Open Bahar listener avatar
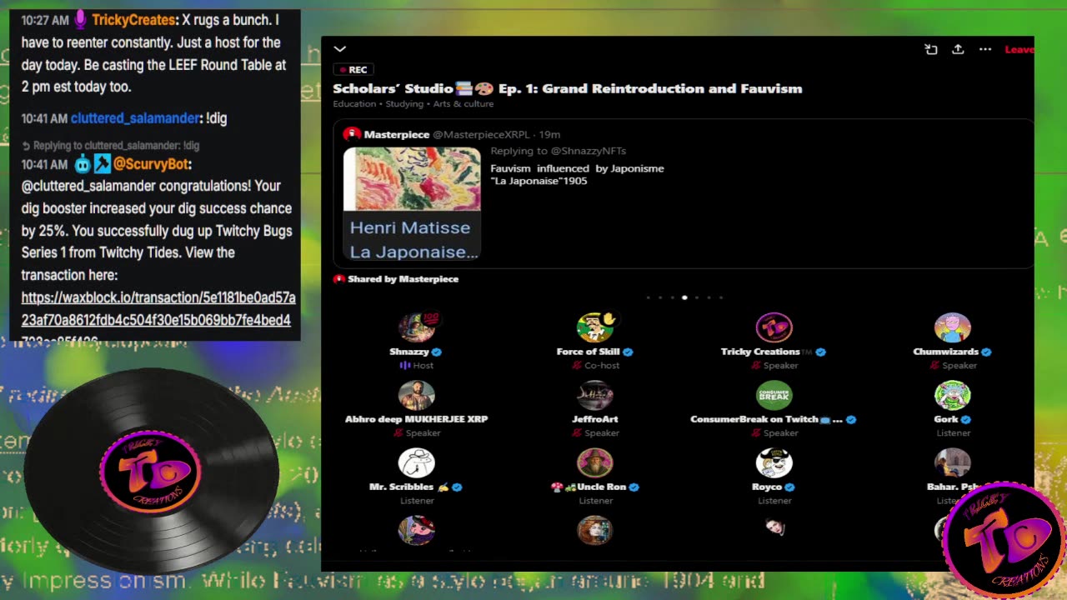 pos(952,462)
